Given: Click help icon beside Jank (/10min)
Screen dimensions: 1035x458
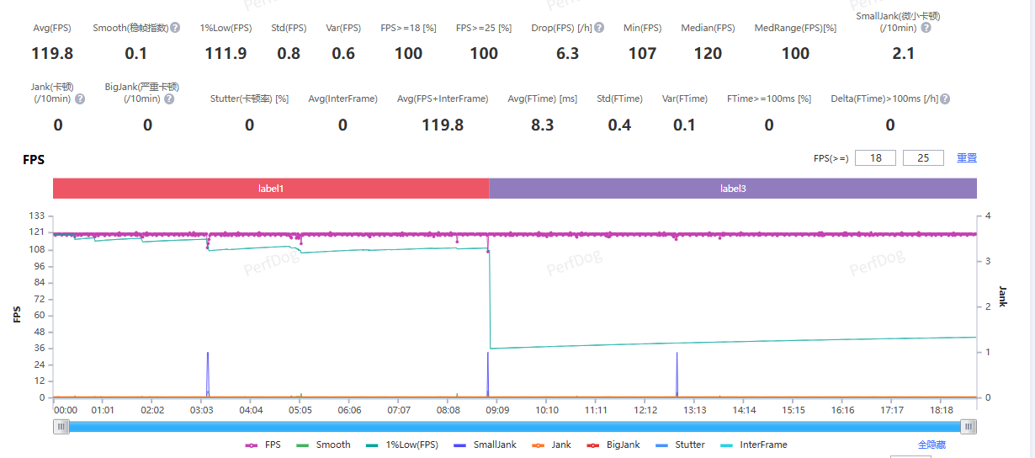Looking at the screenshot, I should tap(80, 99).
